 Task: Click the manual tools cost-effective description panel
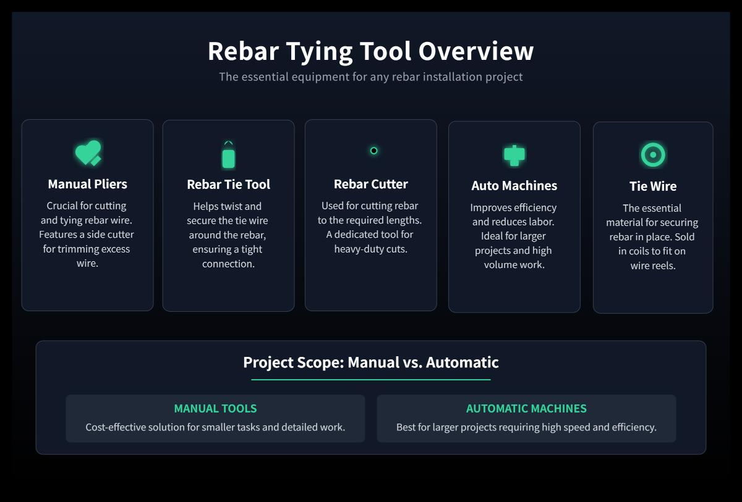coord(215,419)
